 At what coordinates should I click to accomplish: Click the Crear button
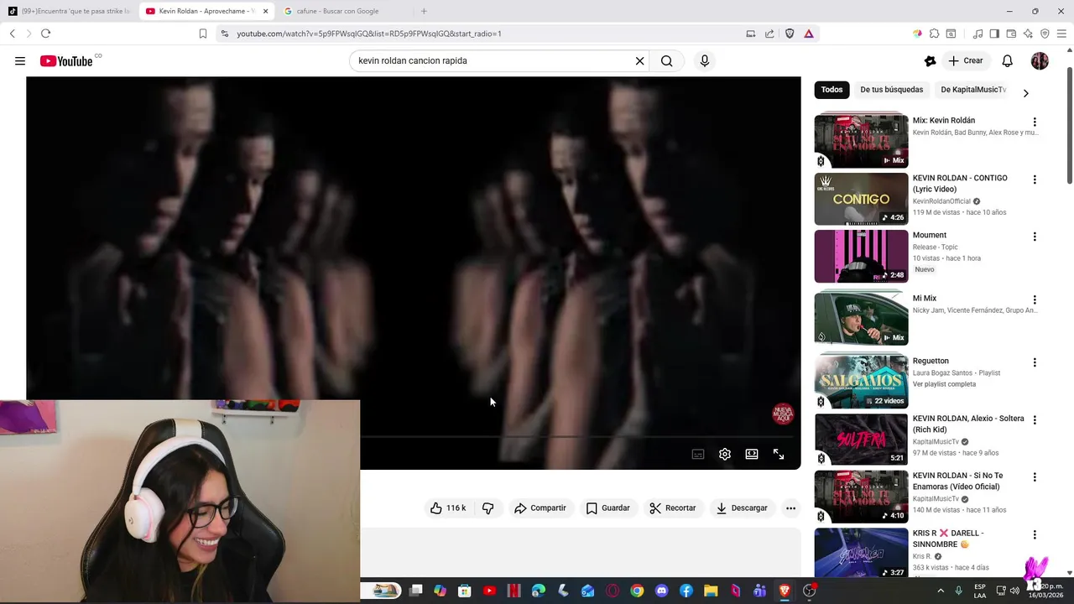[x=965, y=60]
